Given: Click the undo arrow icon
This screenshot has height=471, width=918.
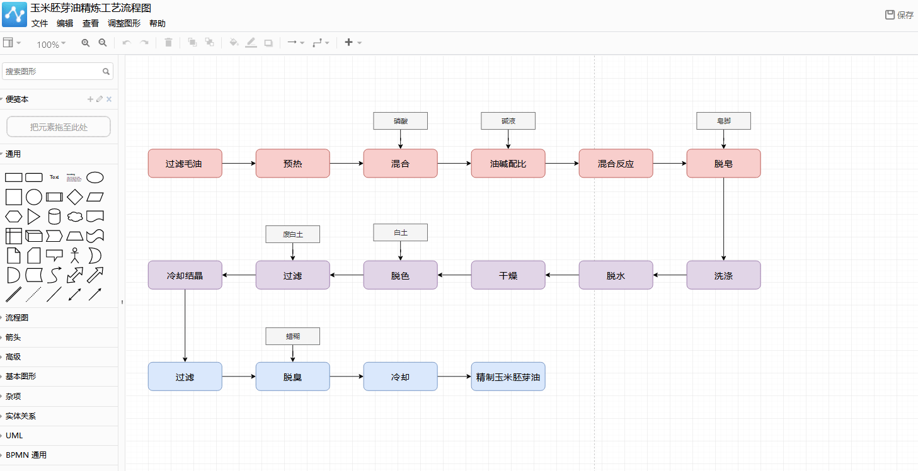Looking at the screenshot, I should click(127, 43).
